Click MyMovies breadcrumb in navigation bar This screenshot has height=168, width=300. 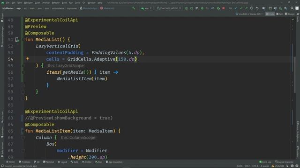coord(8,8)
